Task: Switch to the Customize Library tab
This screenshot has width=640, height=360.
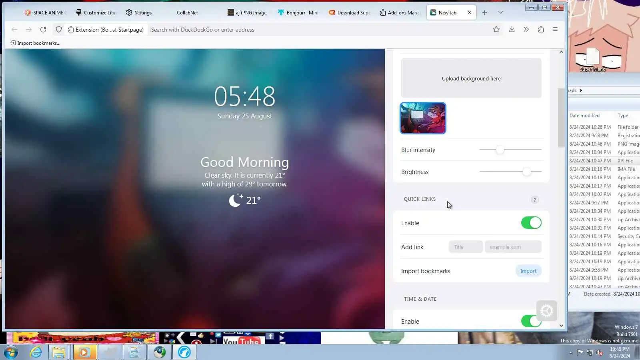Action: (96, 12)
